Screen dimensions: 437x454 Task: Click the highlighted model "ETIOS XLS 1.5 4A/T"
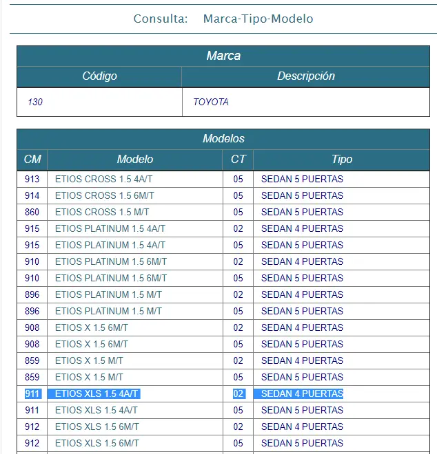pos(94,393)
